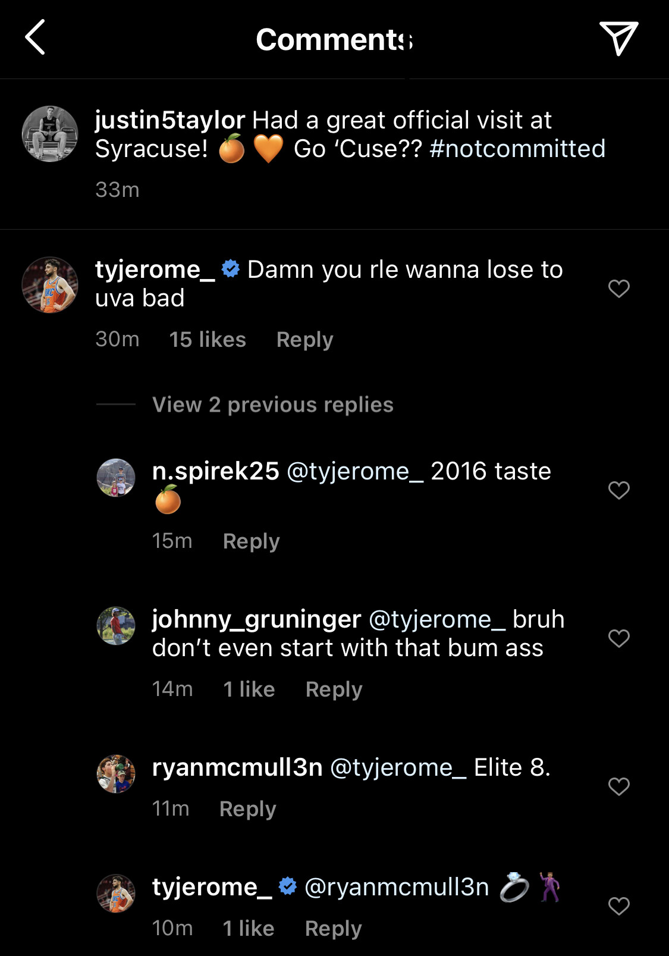
Task: Like tyjerome_'s 'lose to uva' comment
Action: (x=618, y=289)
